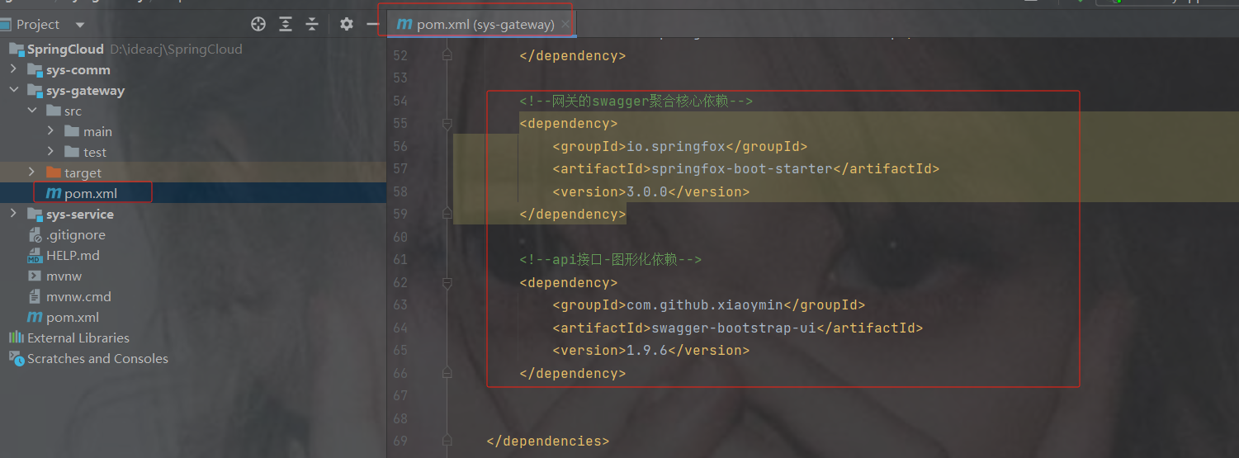Click the HELP.md markdown file icon
The image size is (1239, 458).
[35, 255]
